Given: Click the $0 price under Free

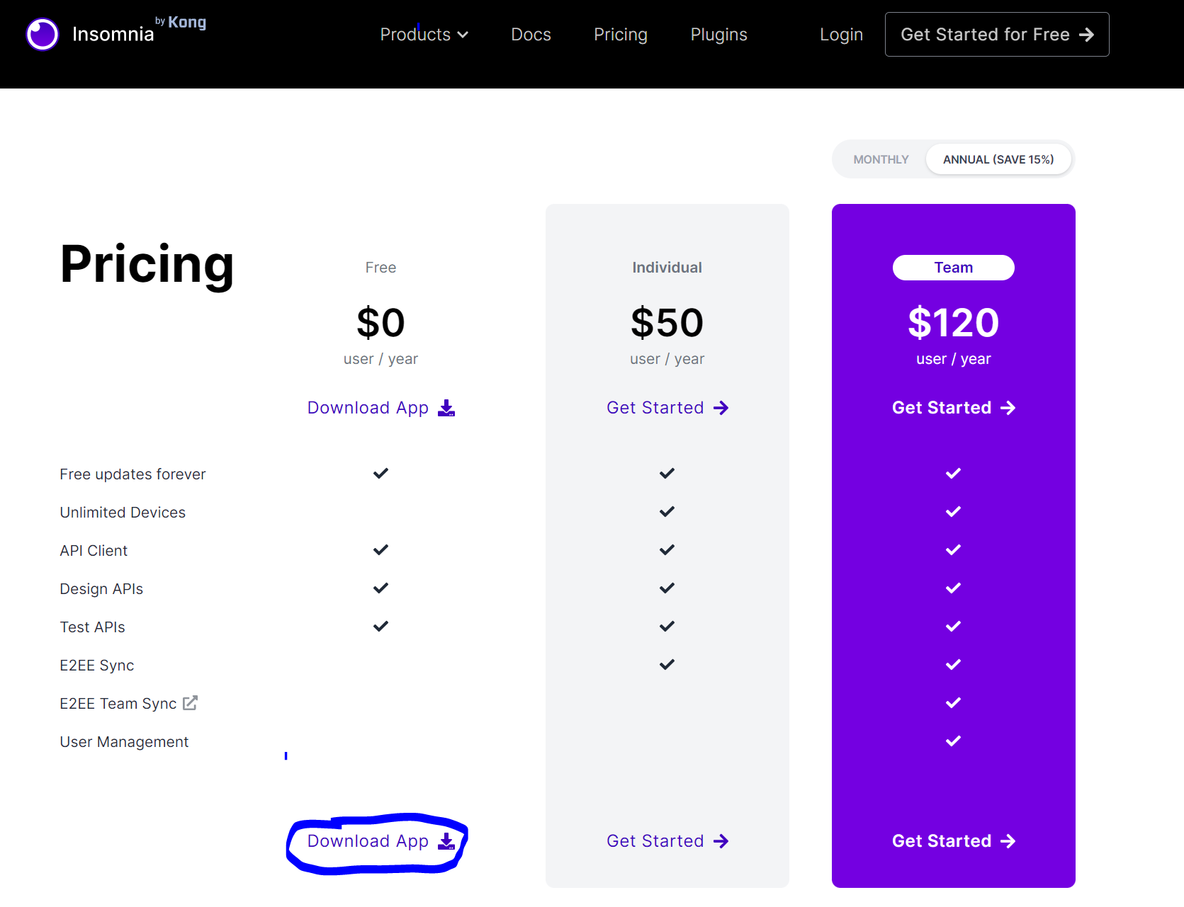Looking at the screenshot, I should (381, 323).
